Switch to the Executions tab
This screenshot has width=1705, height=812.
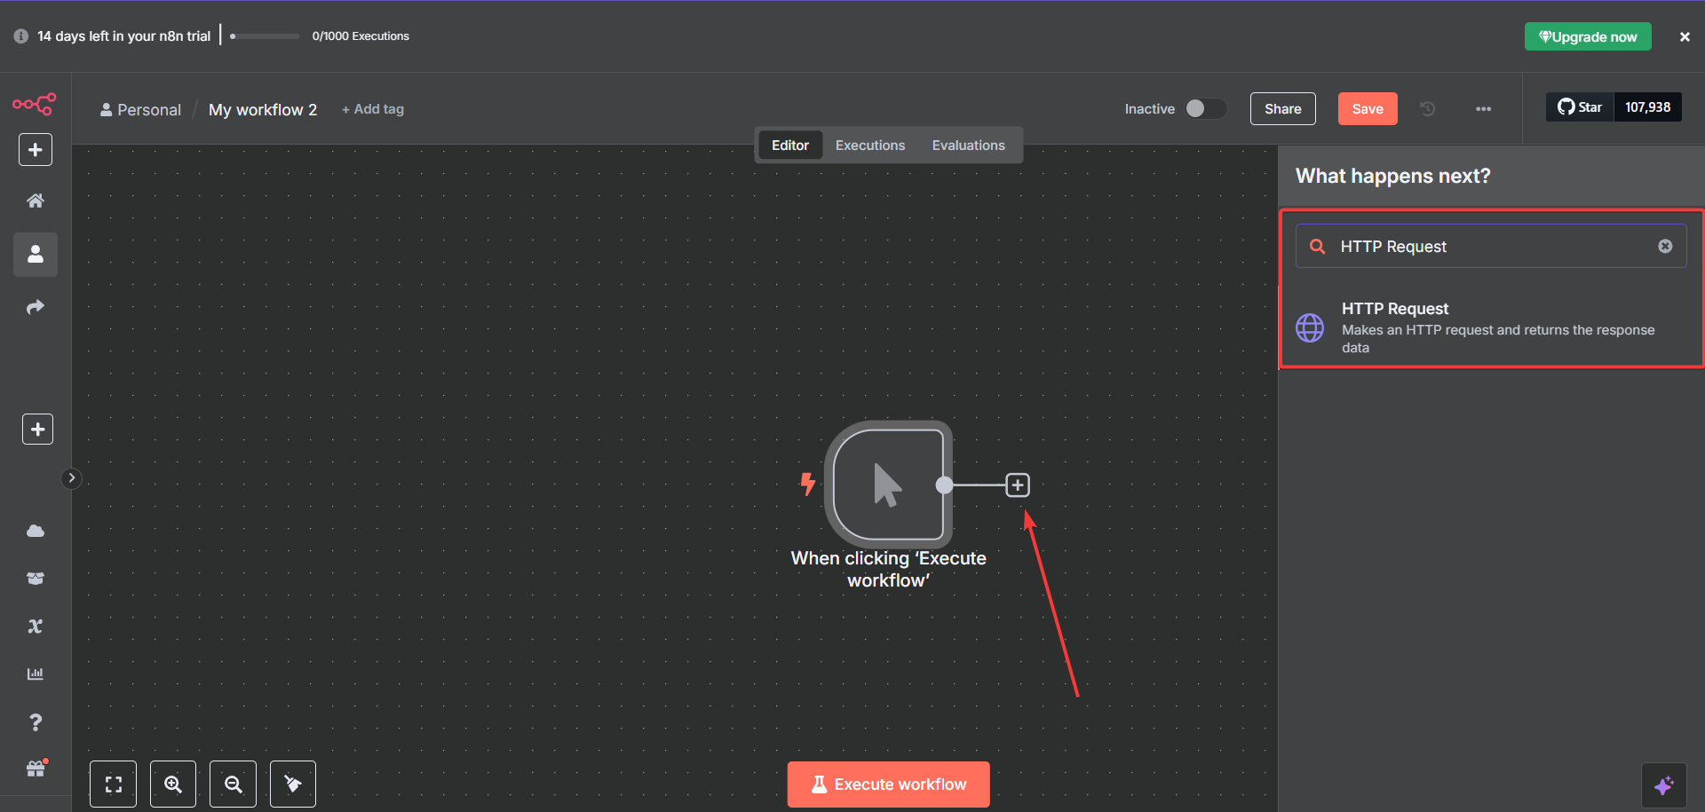click(869, 145)
